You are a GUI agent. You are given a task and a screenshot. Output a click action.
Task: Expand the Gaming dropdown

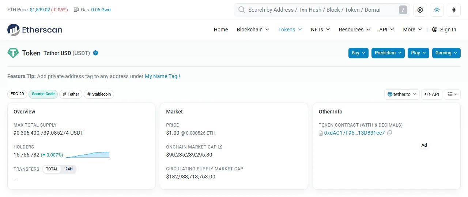tap(446, 53)
